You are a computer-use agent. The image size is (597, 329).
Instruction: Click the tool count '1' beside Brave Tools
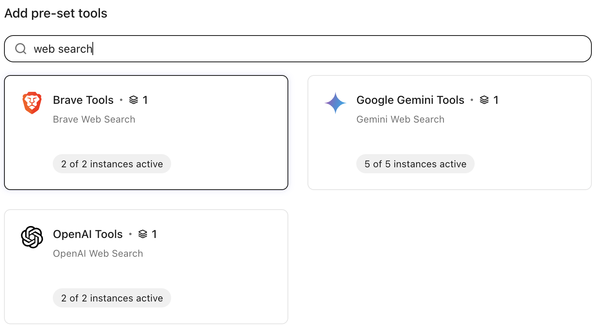pos(145,100)
